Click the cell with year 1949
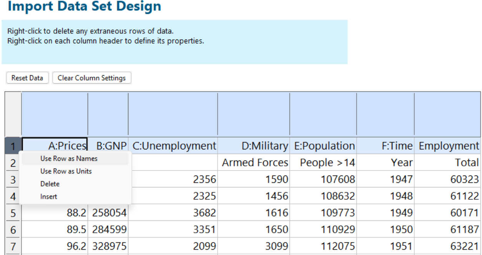 [x=386, y=213]
